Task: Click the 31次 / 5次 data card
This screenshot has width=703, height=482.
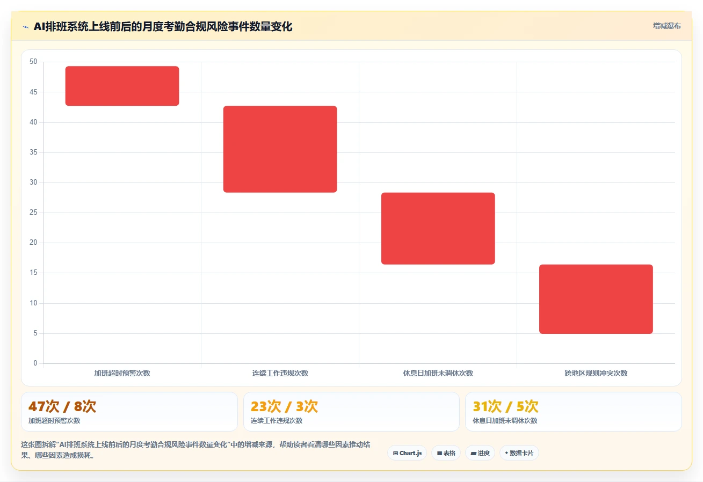Action: [x=574, y=412]
